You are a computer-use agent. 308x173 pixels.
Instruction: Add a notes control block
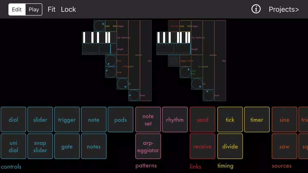click(x=94, y=146)
